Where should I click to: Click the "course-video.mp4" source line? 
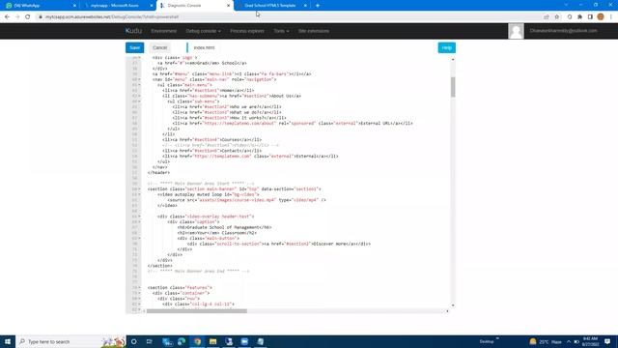tap(247, 200)
